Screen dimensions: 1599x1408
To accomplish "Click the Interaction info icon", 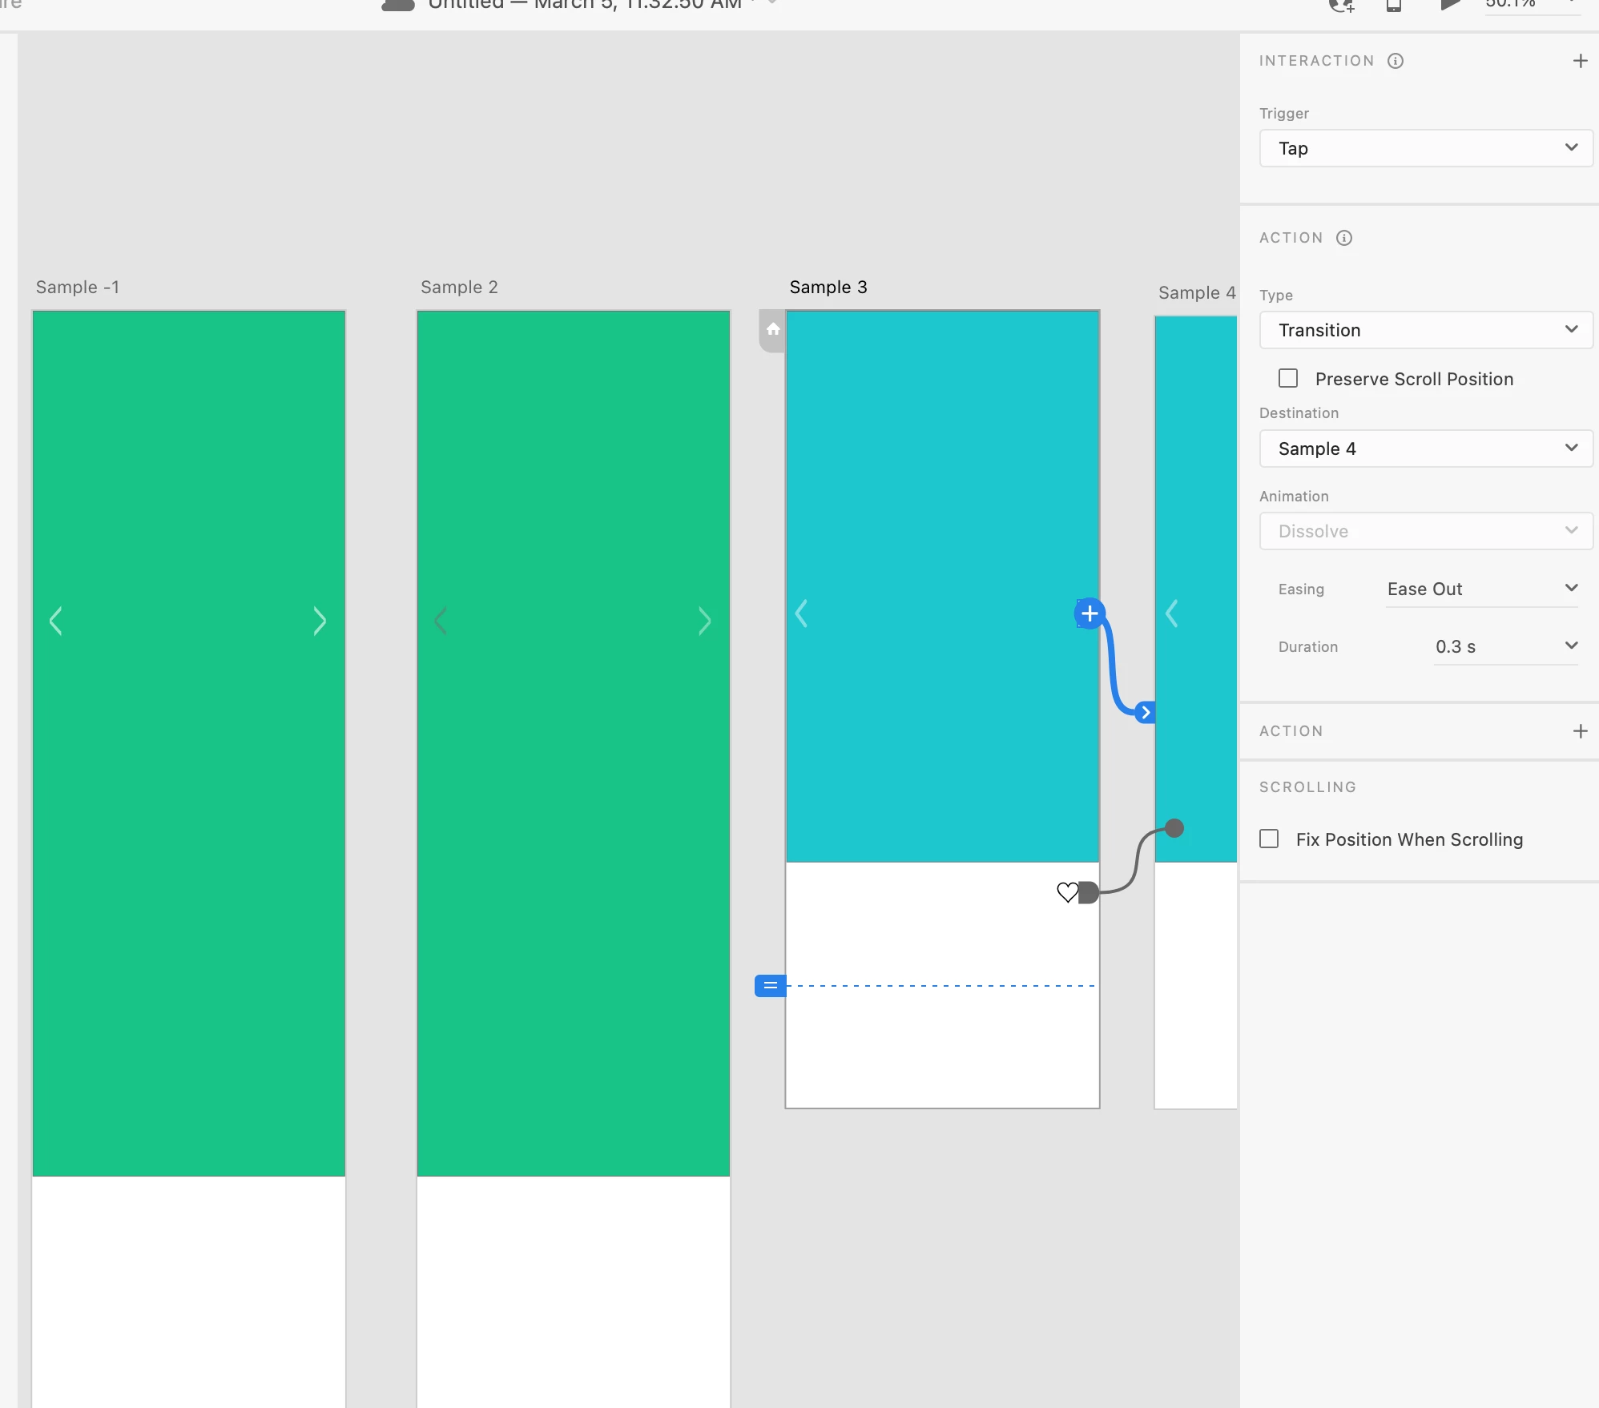I will tap(1396, 61).
